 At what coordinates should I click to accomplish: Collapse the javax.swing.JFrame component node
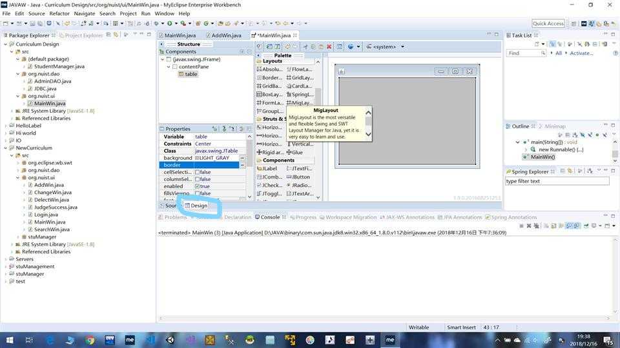coord(162,59)
